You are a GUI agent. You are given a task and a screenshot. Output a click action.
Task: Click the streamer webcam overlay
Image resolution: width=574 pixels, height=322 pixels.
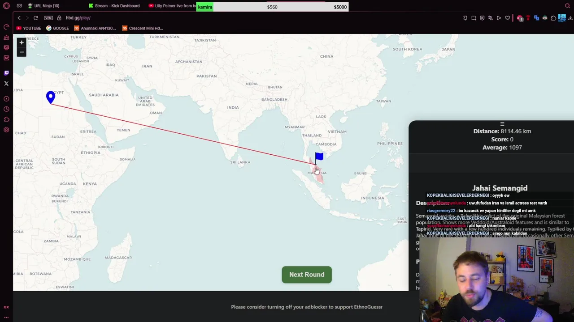497,279
